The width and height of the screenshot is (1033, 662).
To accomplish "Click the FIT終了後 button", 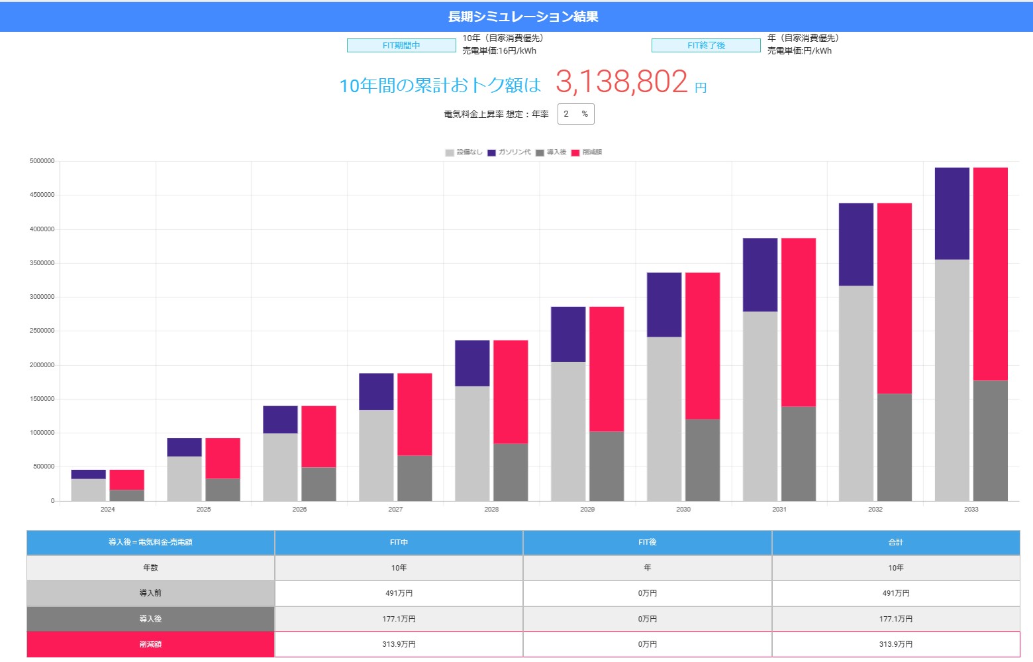I will 706,45.
